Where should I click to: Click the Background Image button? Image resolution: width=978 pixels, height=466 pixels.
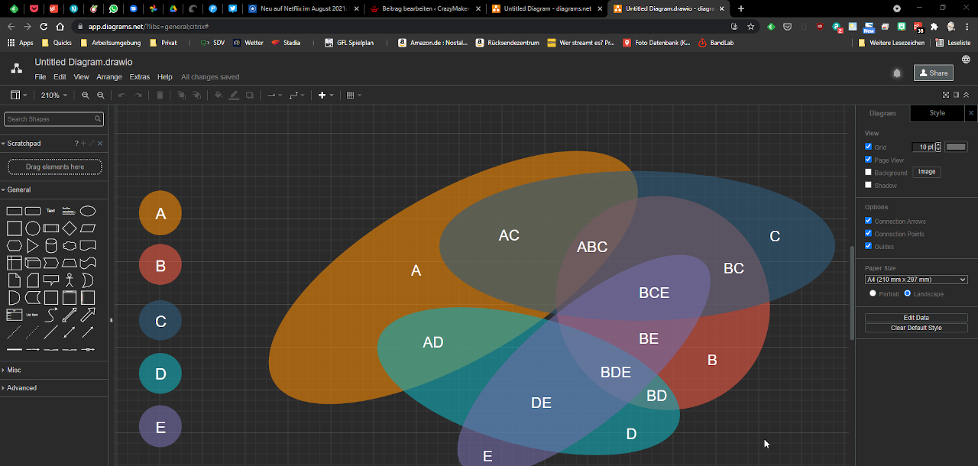pos(927,172)
